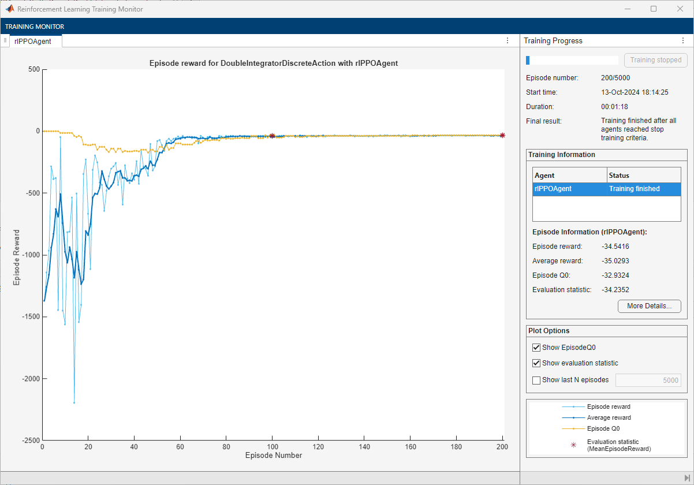Uncheck Show EpisodeQ0 checkbox
694x485 pixels.
coord(536,348)
